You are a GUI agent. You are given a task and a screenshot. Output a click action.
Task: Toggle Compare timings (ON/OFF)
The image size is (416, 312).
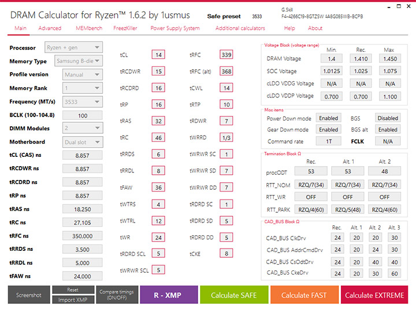click(x=117, y=295)
